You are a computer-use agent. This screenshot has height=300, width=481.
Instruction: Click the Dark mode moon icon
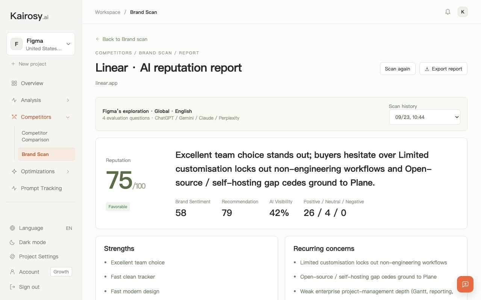coord(12,242)
